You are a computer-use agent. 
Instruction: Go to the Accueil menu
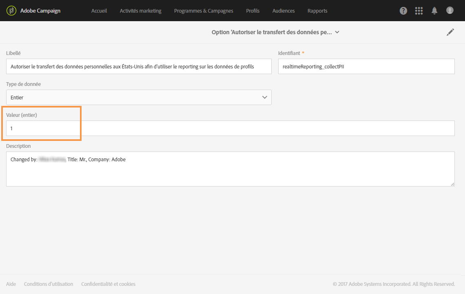coord(99,11)
